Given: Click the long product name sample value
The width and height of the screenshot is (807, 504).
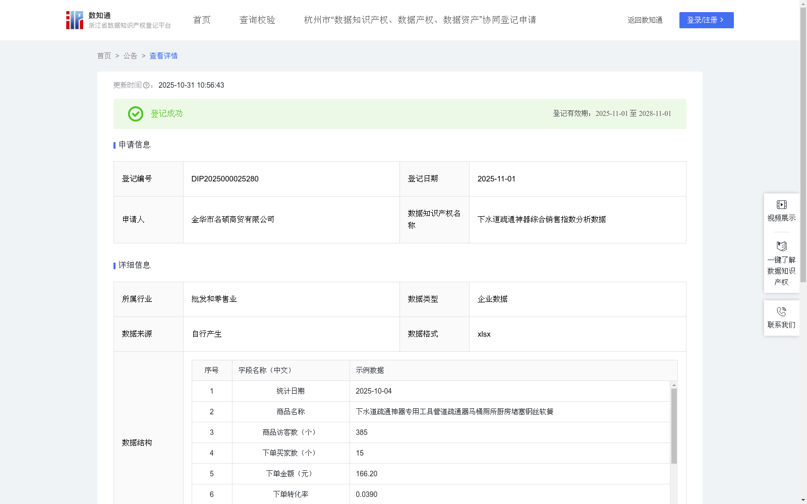Looking at the screenshot, I should tap(454, 412).
